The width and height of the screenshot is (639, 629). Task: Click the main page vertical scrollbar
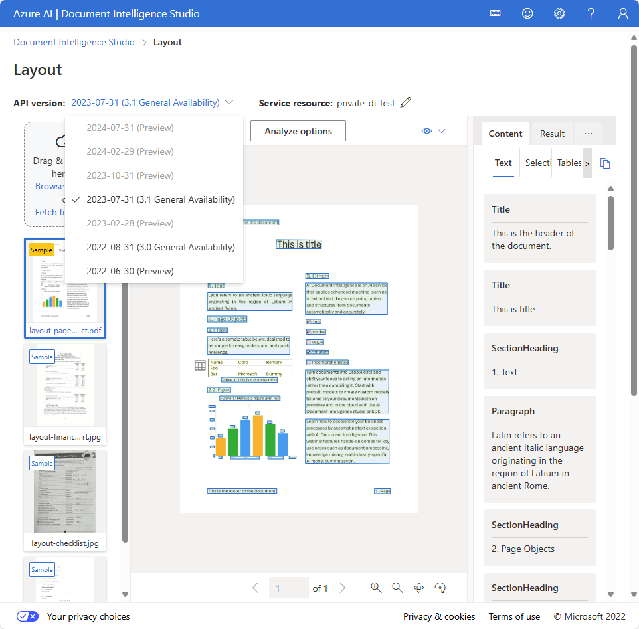(x=634, y=220)
